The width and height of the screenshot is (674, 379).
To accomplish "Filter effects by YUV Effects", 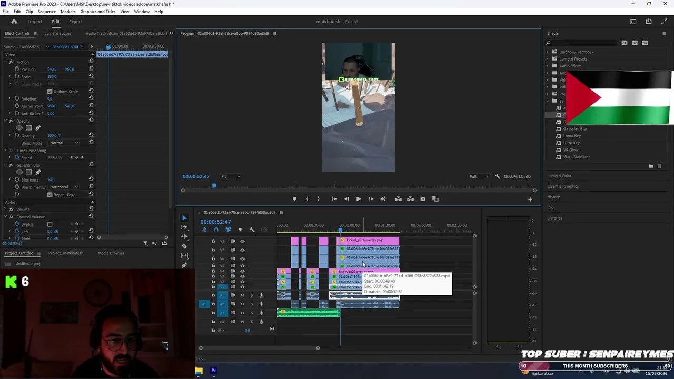I will coord(645,43).
